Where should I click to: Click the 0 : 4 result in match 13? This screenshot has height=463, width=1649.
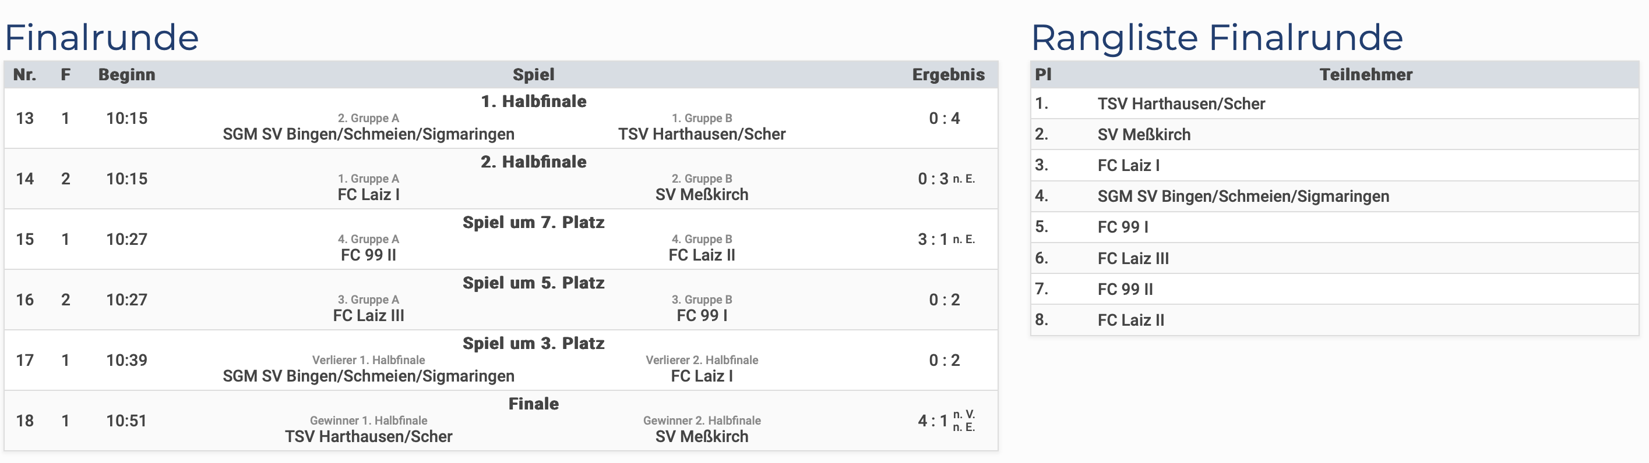pyautogui.click(x=944, y=118)
